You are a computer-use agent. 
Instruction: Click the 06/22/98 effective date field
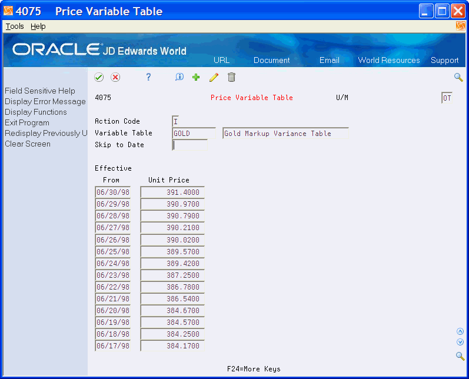coord(113,287)
